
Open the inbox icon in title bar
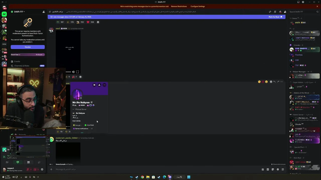coord(298,2)
